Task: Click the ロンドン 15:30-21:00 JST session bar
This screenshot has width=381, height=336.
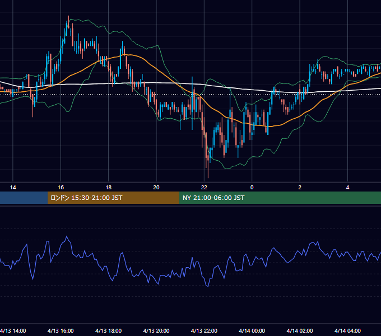Action: point(113,198)
